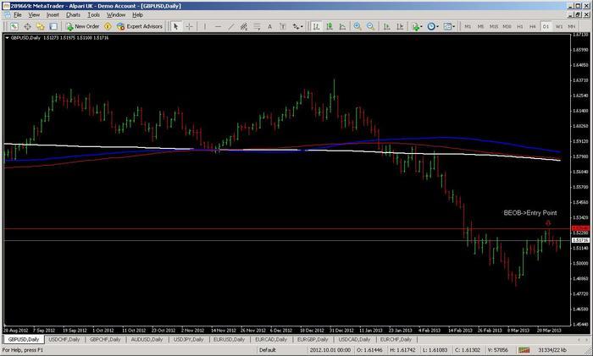Click the MDI document icon beside File
The image size is (593, 356).
pyautogui.click(x=7, y=14)
